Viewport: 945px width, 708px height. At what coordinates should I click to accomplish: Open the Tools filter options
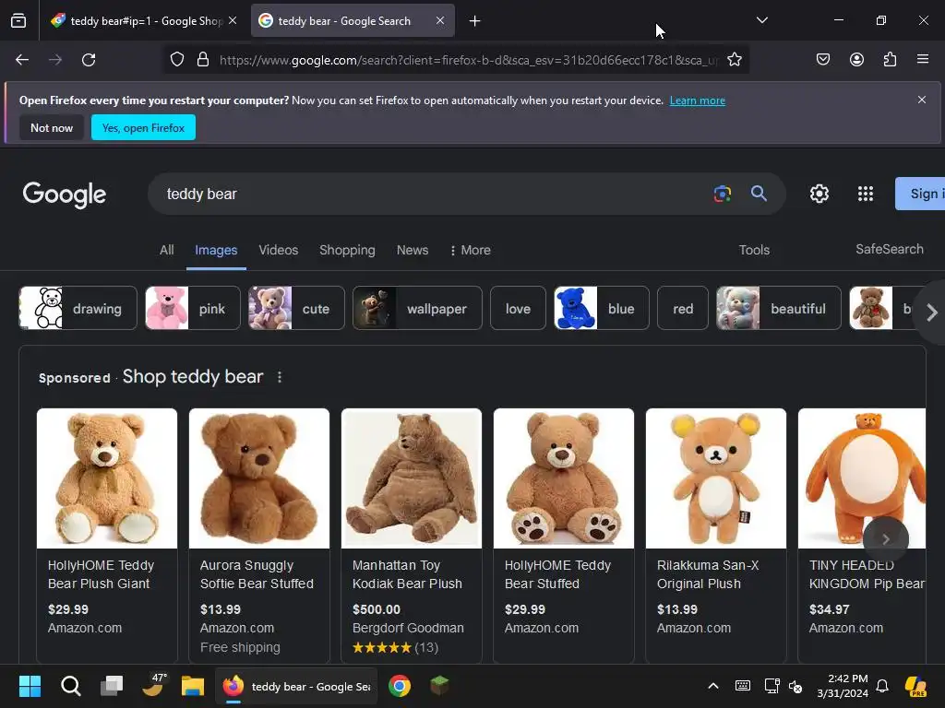(x=755, y=250)
